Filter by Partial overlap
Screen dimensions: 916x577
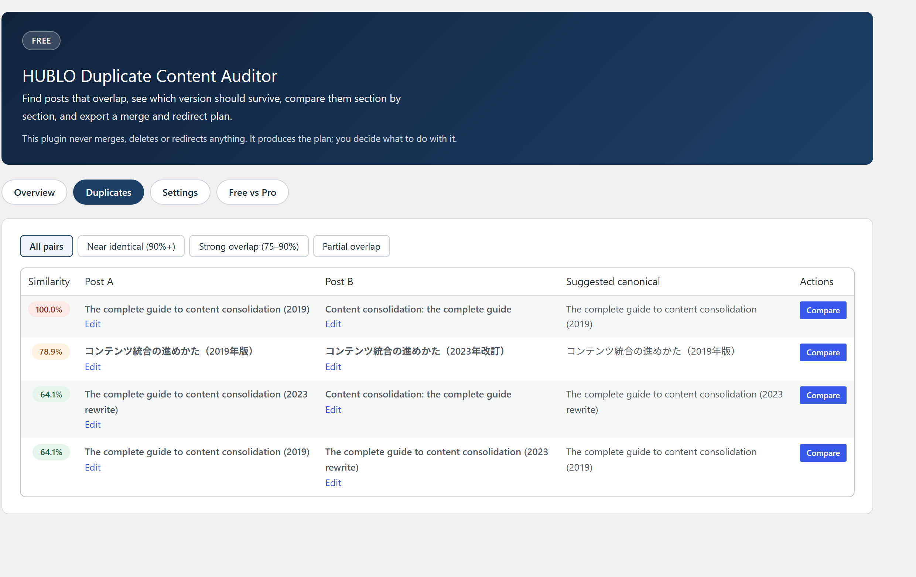(x=352, y=246)
